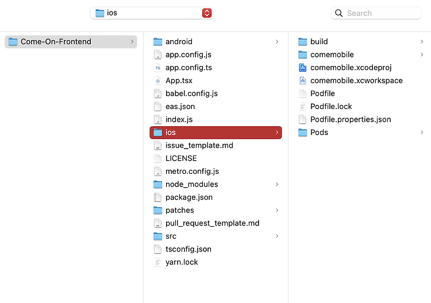The width and height of the screenshot is (431, 303).
Task: Expand the node_modules folder chevron
Action: coord(277,184)
